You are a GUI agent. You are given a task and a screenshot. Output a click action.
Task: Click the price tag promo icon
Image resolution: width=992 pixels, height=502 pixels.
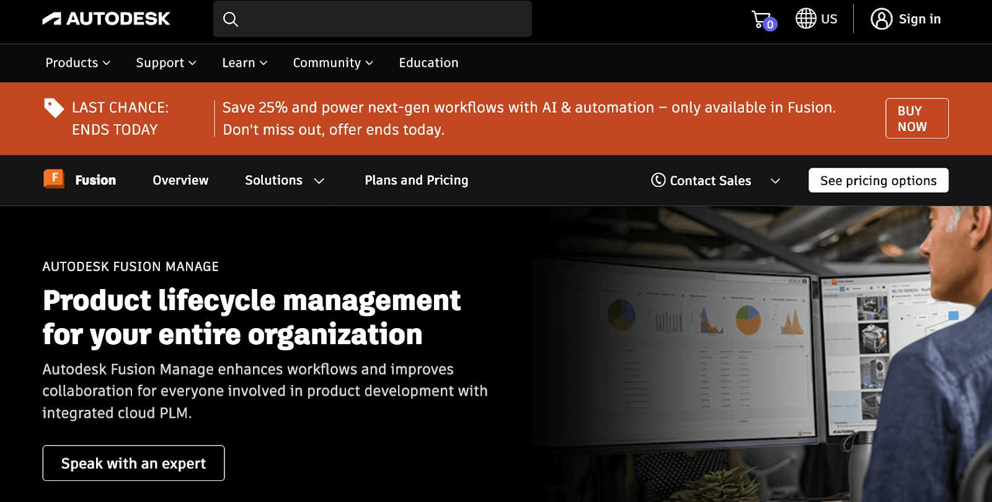(x=54, y=108)
